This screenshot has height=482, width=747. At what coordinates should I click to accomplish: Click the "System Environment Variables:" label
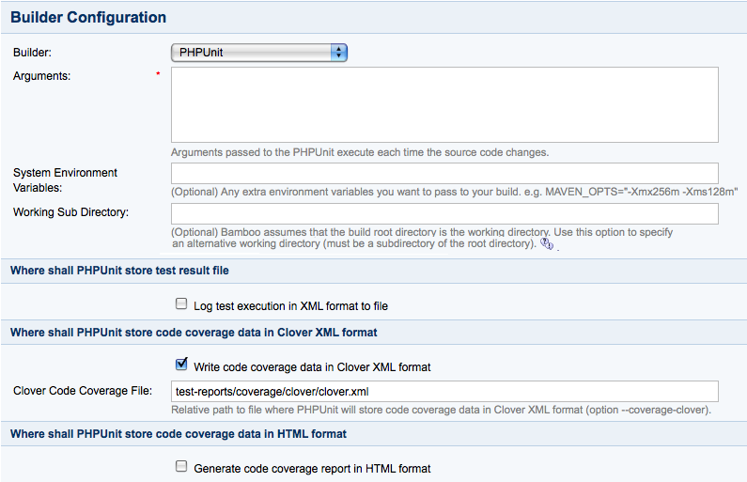65,180
